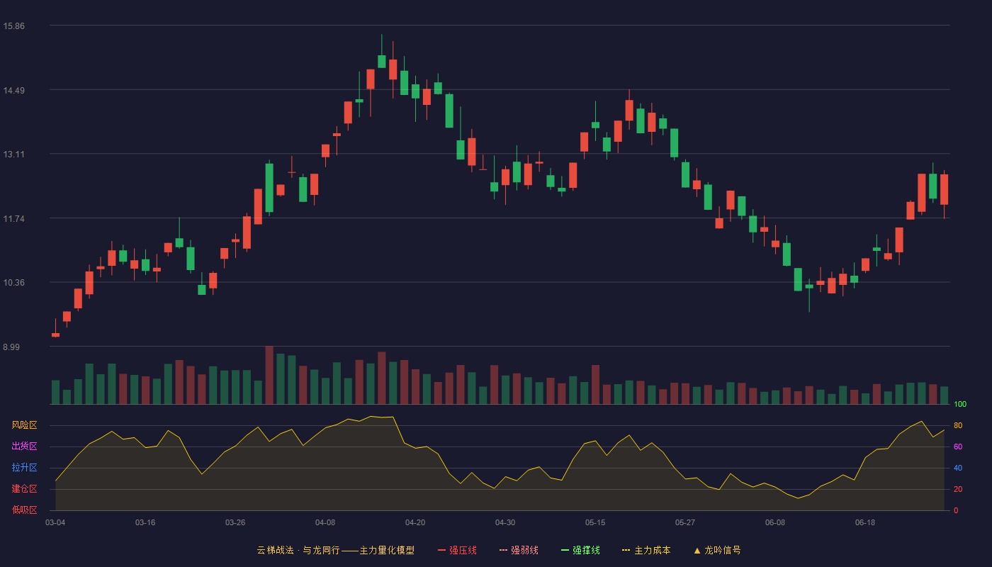This screenshot has width=992, height=567.
Task: Click the 20 indicator axis value
Action: [958, 489]
